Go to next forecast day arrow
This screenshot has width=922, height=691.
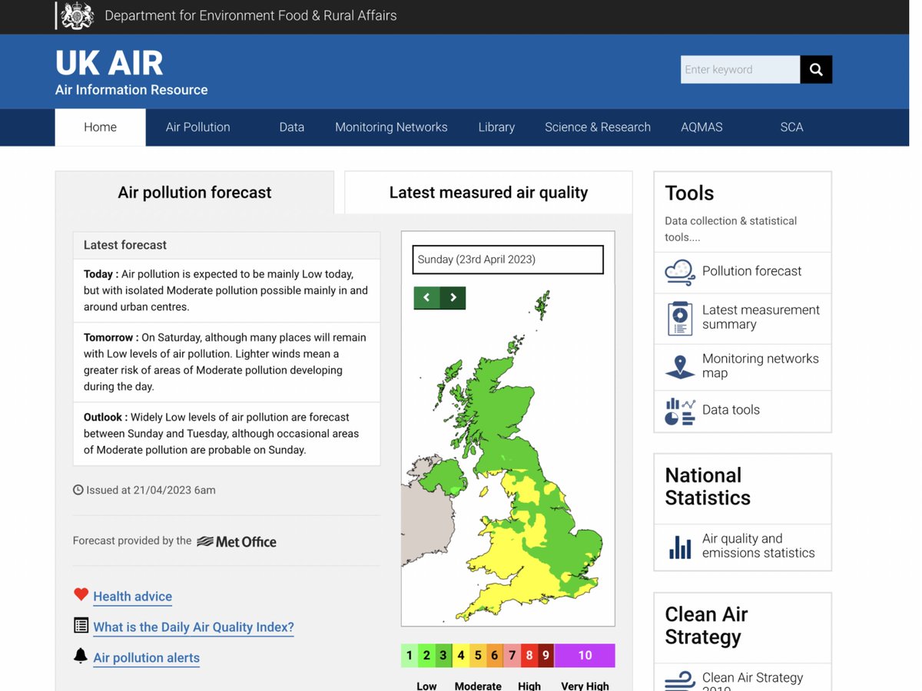click(453, 298)
